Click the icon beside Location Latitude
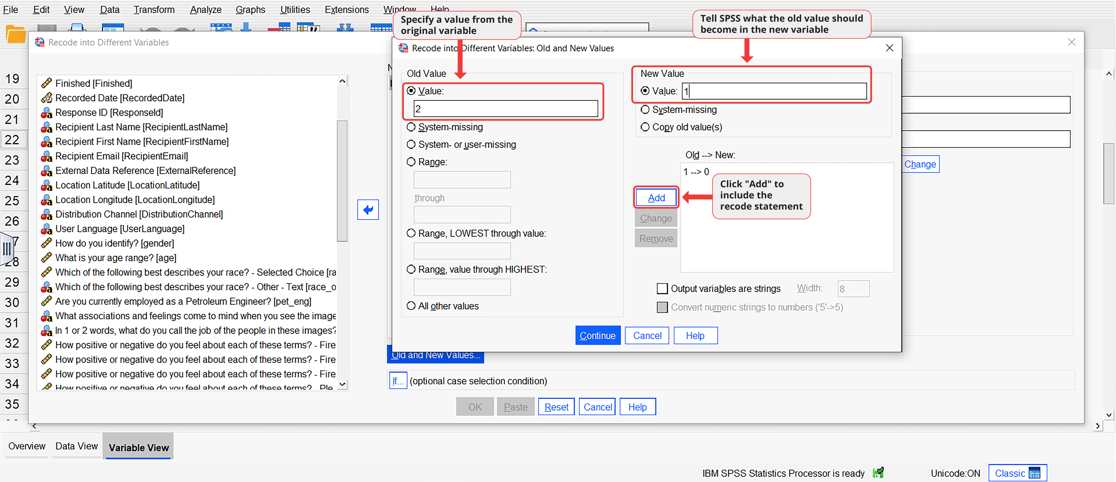Viewport: 1116px width, 482px height. coord(46,185)
